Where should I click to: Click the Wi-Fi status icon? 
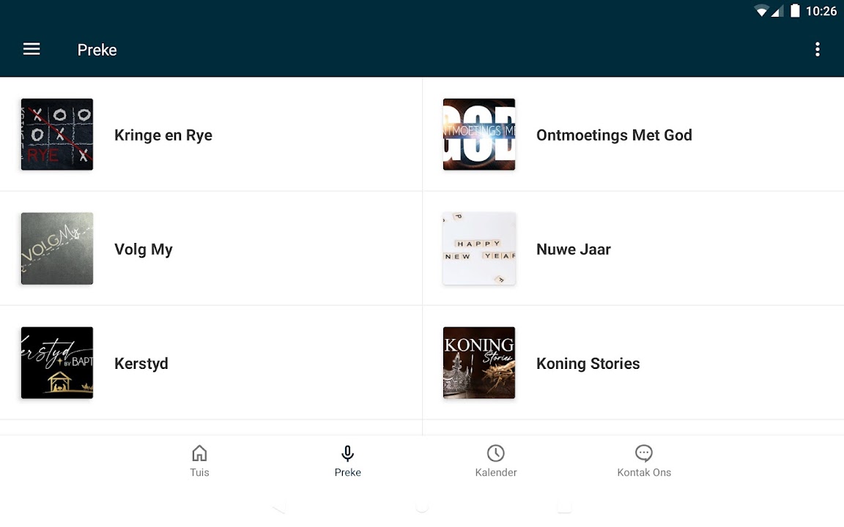[762, 11]
